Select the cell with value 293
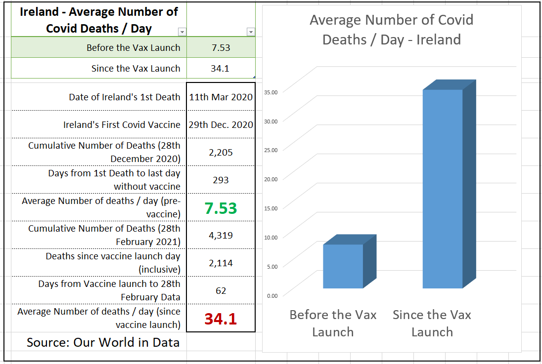The height and width of the screenshot is (364, 542). pyautogui.click(x=221, y=180)
